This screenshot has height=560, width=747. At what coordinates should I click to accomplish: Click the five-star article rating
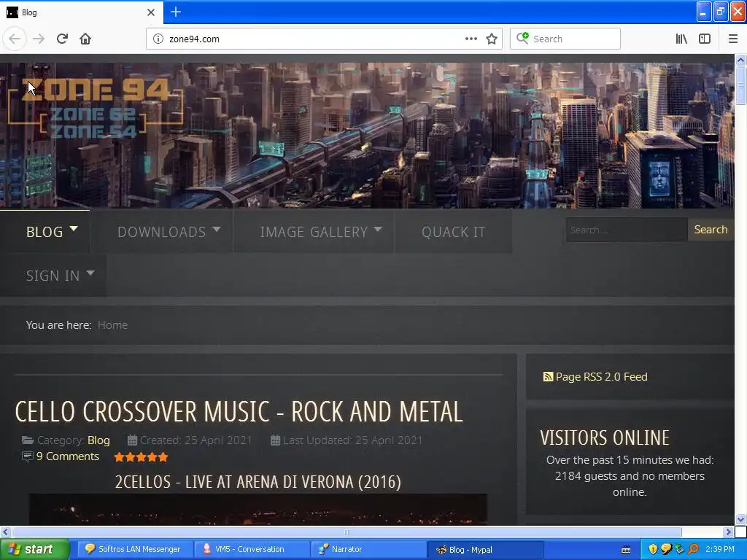pyautogui.click(x=141, y=457)
